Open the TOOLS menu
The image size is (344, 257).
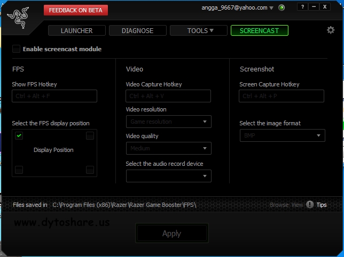199,30
